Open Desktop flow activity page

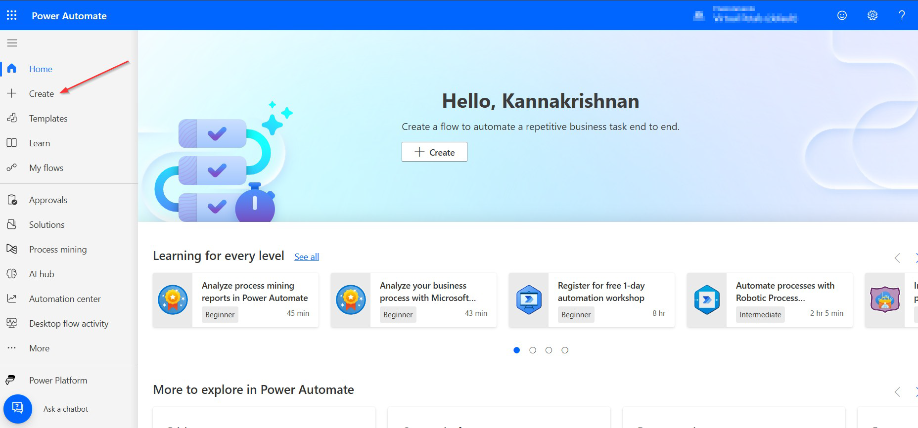69,323
